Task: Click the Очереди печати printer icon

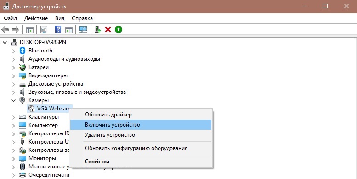Action: [x=23, y=175]
